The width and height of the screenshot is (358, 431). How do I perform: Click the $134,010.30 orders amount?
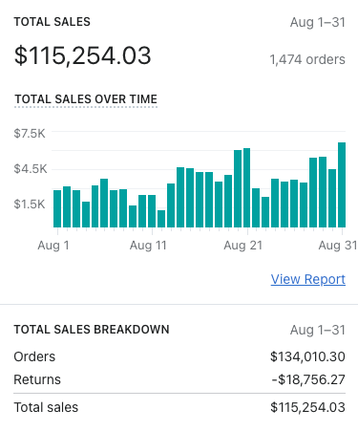[307, 356]
